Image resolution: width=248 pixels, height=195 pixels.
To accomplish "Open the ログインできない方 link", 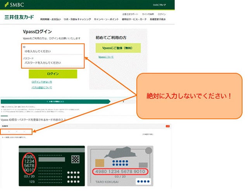I will (42, 82).
